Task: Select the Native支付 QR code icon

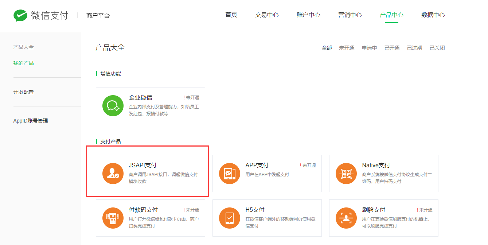Action: click(346, 174)
